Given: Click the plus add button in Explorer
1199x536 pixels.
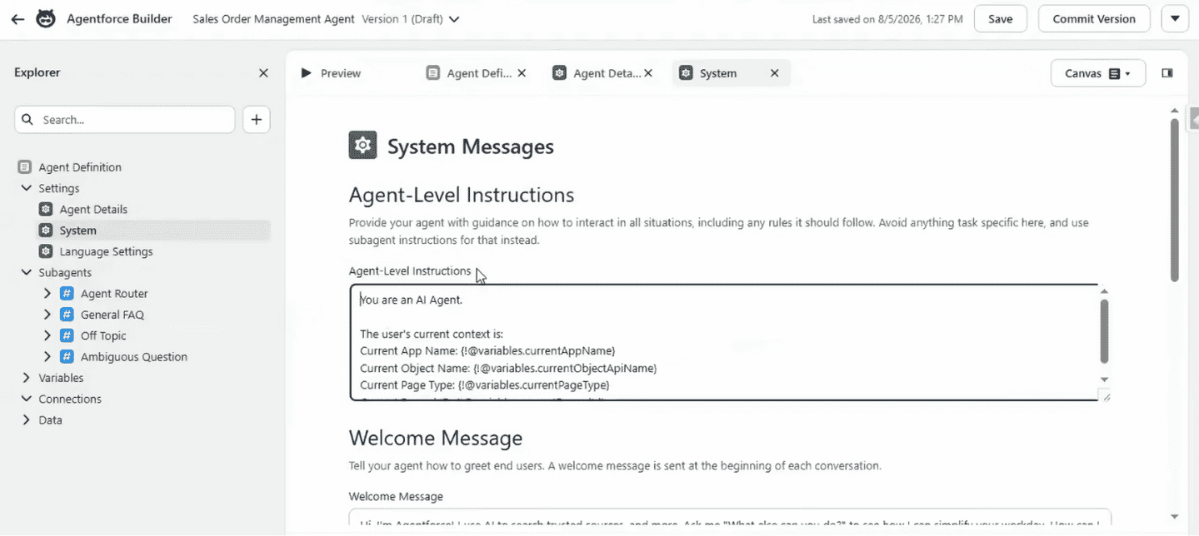Looking at the screenshot, I should pos(257,120).
